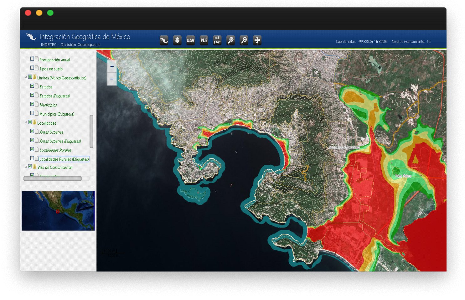Select Localidades Rurales (Etiquetas) layer label

[x=64, y=159]
